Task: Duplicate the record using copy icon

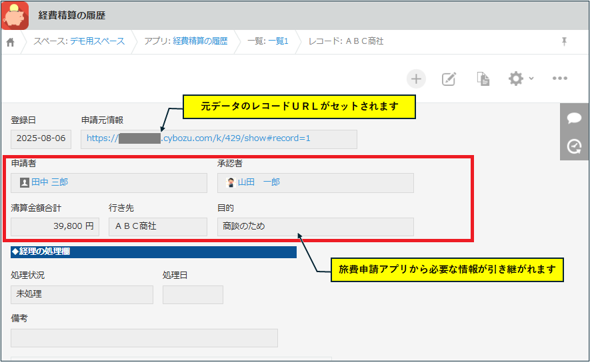Action: tap(483, 79)
